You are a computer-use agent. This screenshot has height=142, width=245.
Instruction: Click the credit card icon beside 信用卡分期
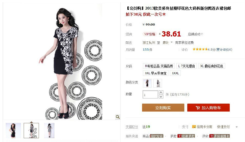pos(194,127)
